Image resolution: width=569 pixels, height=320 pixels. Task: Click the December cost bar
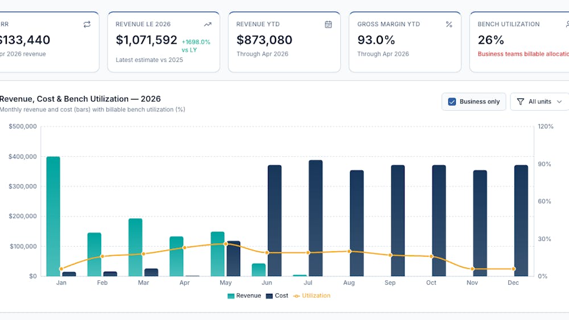(x=521, y=221)
